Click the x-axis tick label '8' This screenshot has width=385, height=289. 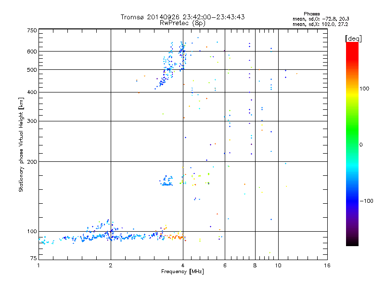click(x=255, y=265)
